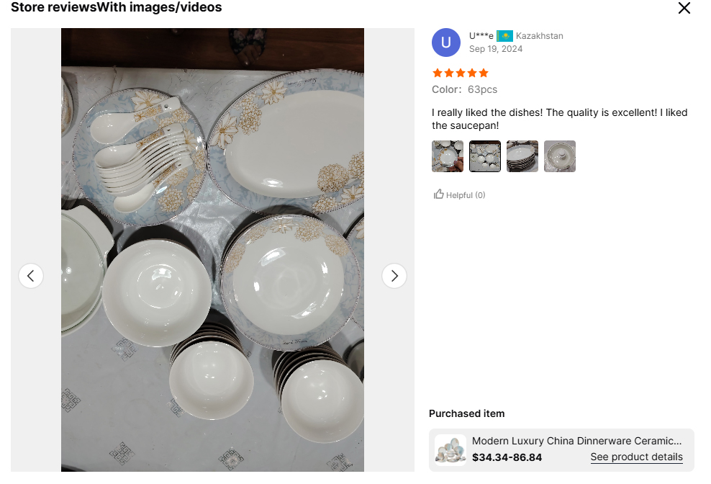Click the Color: 63pcs variant label
This screenshot has width=711, height=484.
click(x=464, y=89)
